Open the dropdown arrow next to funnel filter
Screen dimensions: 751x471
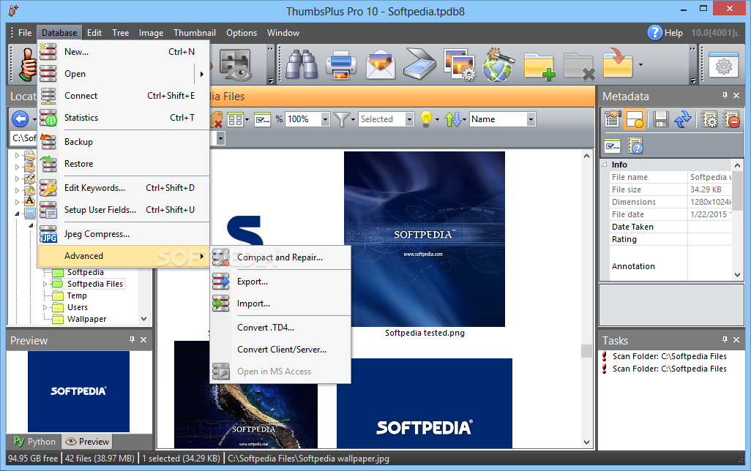pyautogui.click(x=353, y=119)
